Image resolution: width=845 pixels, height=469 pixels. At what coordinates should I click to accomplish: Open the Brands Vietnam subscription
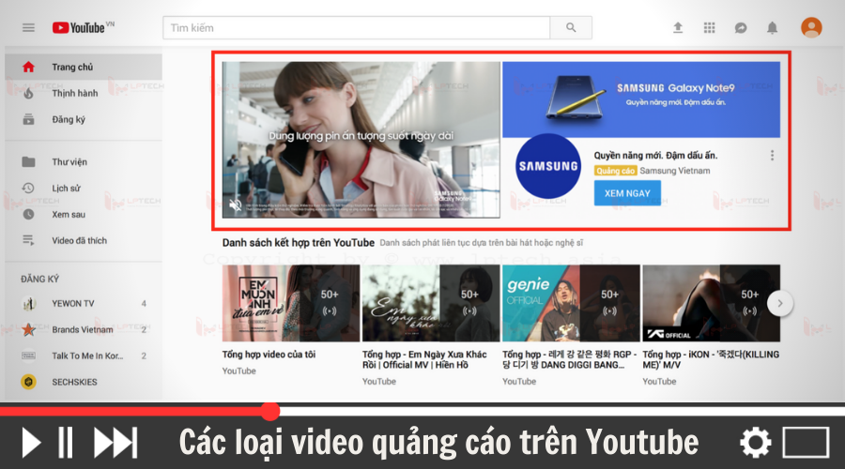84,329
